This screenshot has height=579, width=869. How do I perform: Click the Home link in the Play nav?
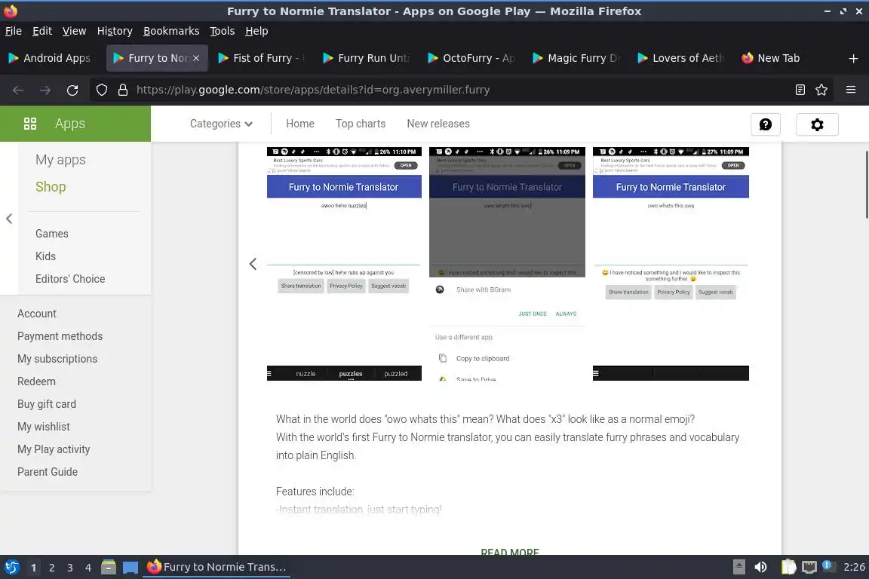coord(299,124)
